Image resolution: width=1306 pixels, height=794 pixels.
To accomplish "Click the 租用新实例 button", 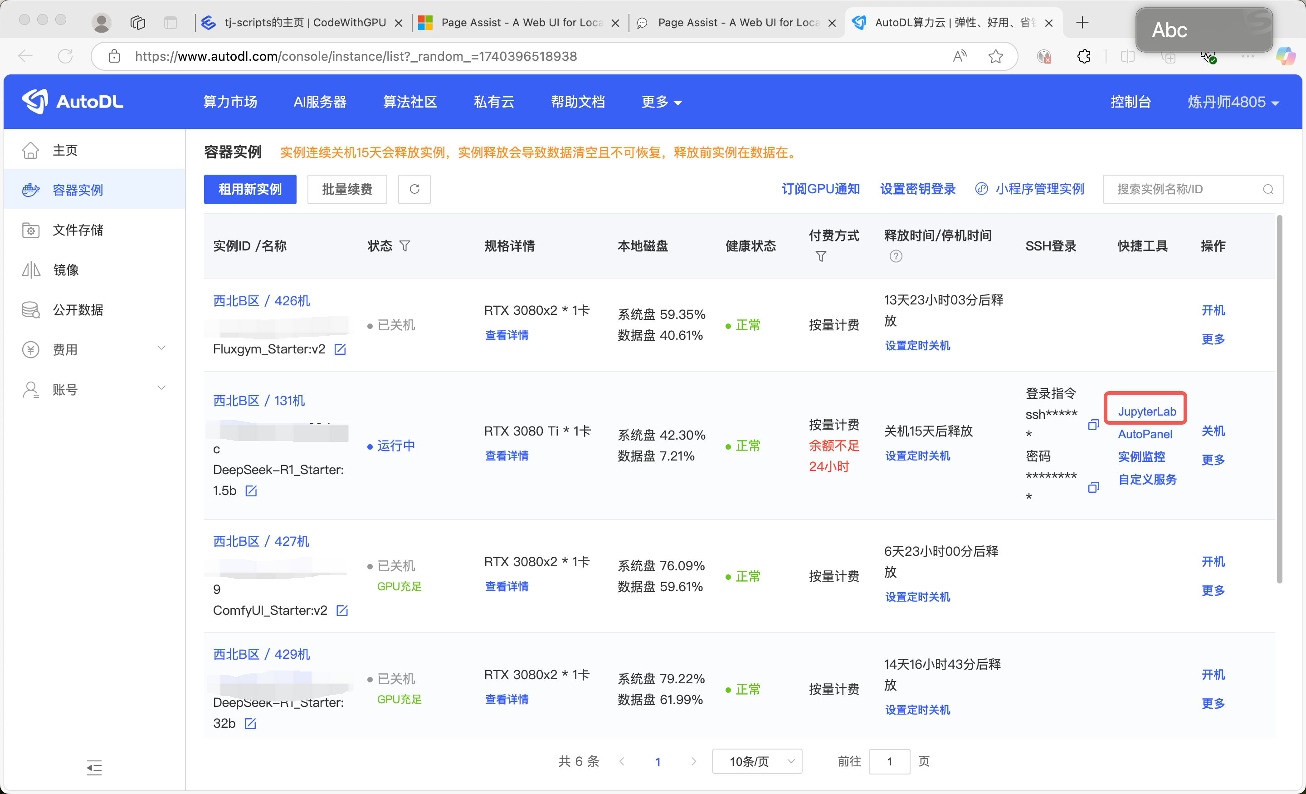I will pos(250,189).
